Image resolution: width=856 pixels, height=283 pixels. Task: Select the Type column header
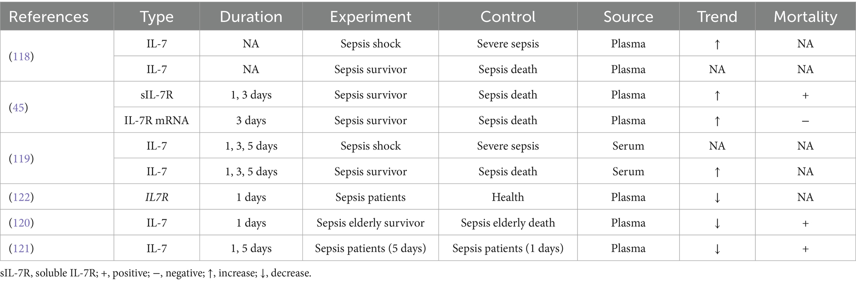[x=157, y=17]
